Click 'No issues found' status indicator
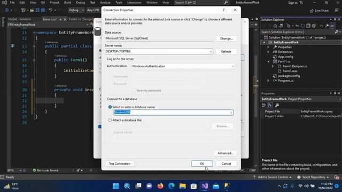The height and width of the screenshot is (192, 342). coord(45,170)
